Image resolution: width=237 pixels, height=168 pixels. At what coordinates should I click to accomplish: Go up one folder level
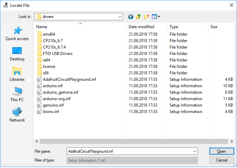pyautogui.click(x=138, y=17)
